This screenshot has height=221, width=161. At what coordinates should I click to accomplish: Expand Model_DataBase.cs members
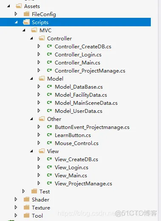39,87
